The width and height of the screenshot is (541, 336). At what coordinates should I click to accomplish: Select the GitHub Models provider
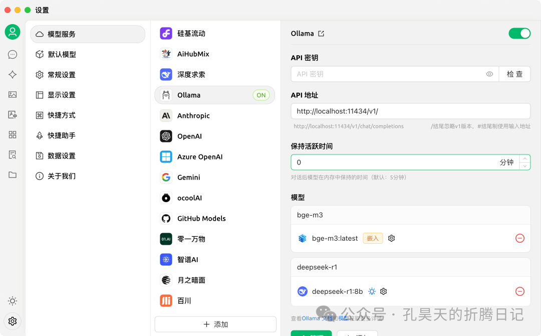214,218
